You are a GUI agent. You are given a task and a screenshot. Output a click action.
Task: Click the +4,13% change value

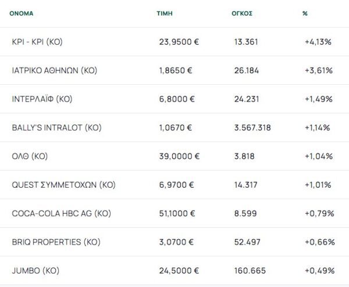pyautogui.click(x=318, y=42)
